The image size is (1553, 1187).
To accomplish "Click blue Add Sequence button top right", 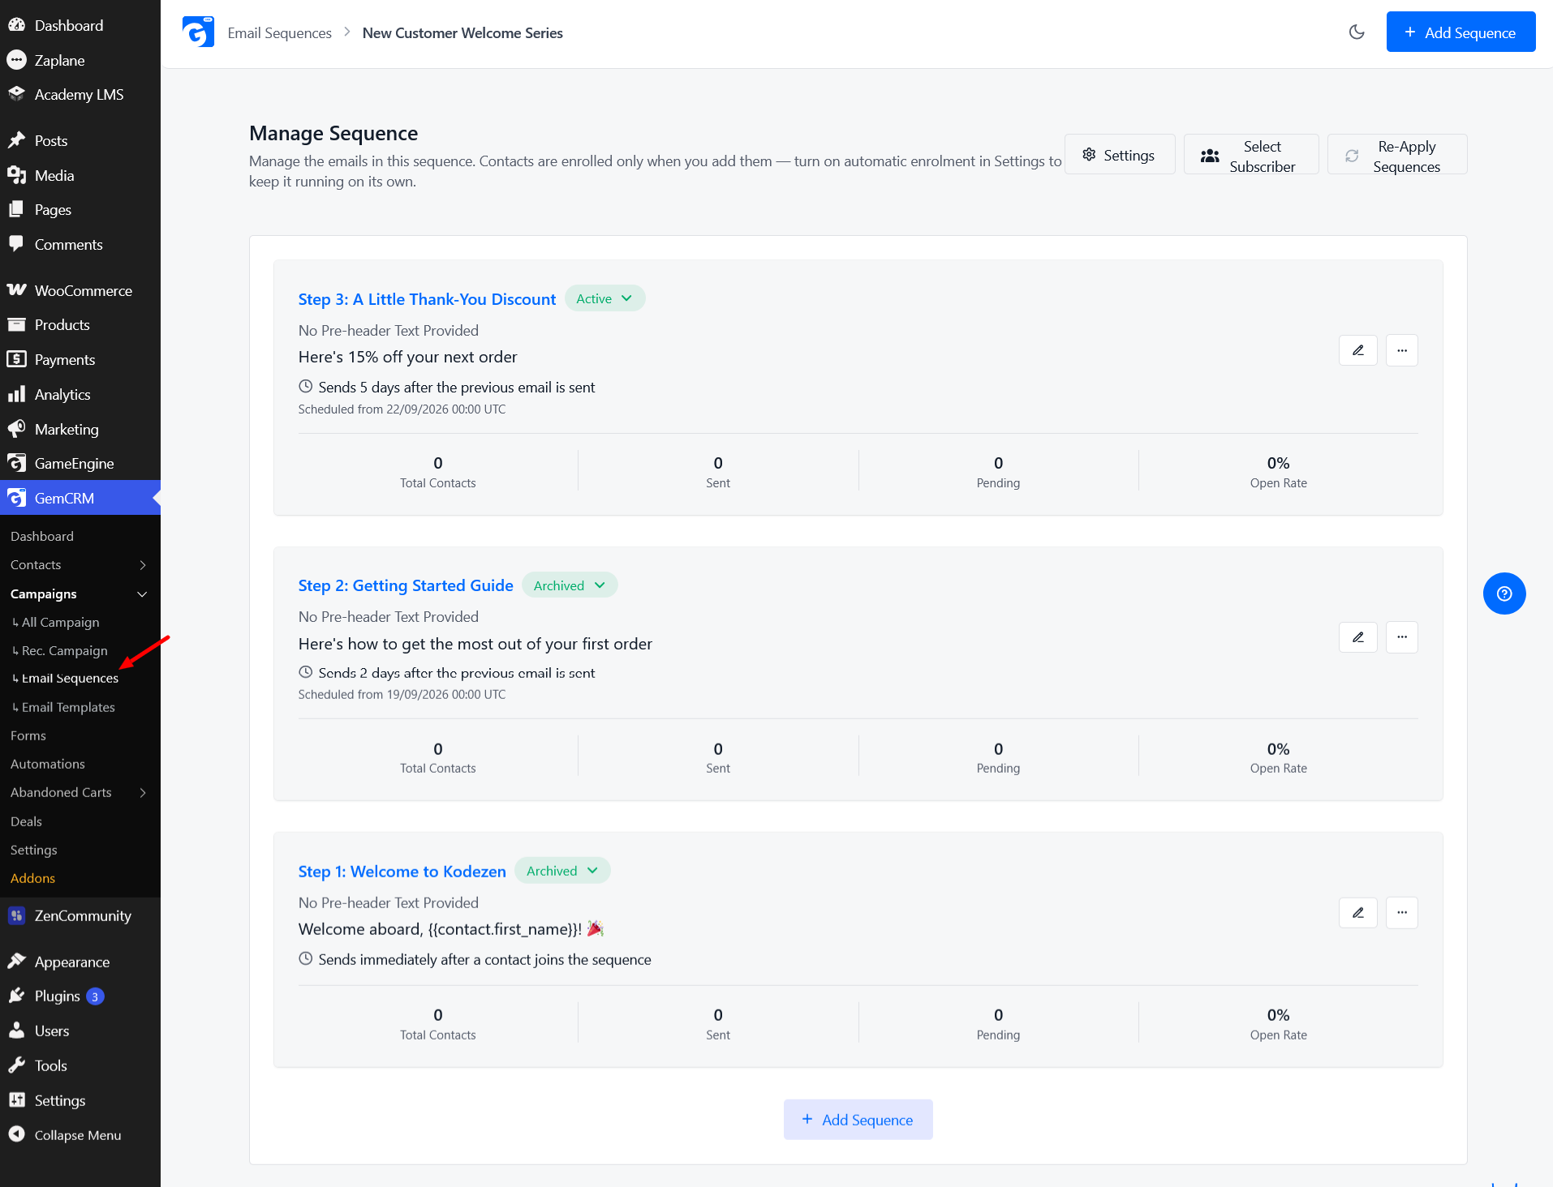I will [1461, 32].
